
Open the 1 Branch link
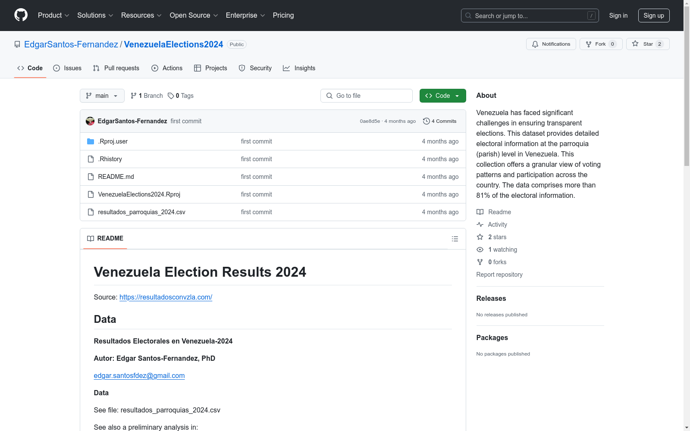tap(147, 96)
